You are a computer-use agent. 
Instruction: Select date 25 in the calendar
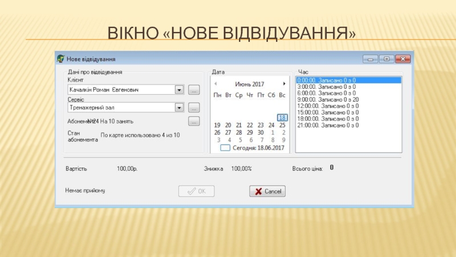(282, 125)
